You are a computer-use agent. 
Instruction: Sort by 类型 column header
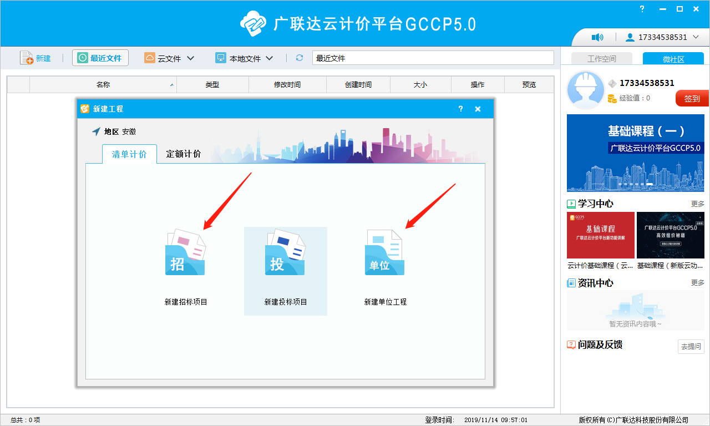(x=212, y=84)
